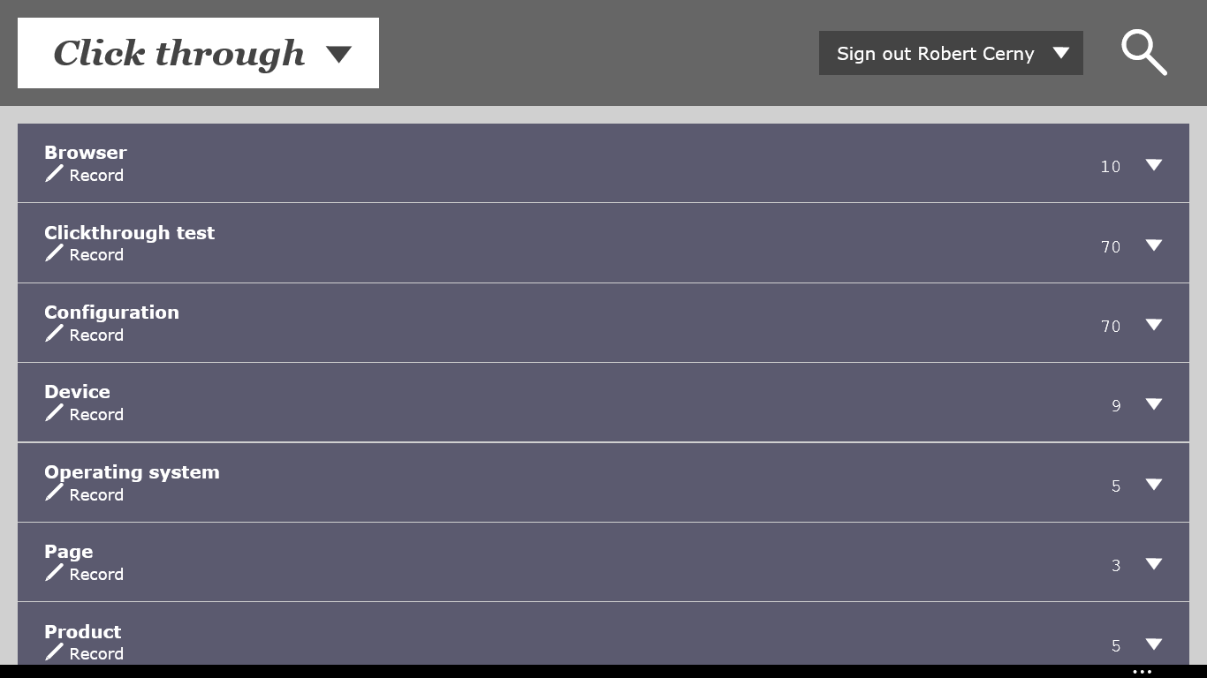Image resolution: width=1207 pixels, height=678 pixels.
Task: Click the pencil icon under Operating system
Action: pyautogui.click(x=54, y=493)
